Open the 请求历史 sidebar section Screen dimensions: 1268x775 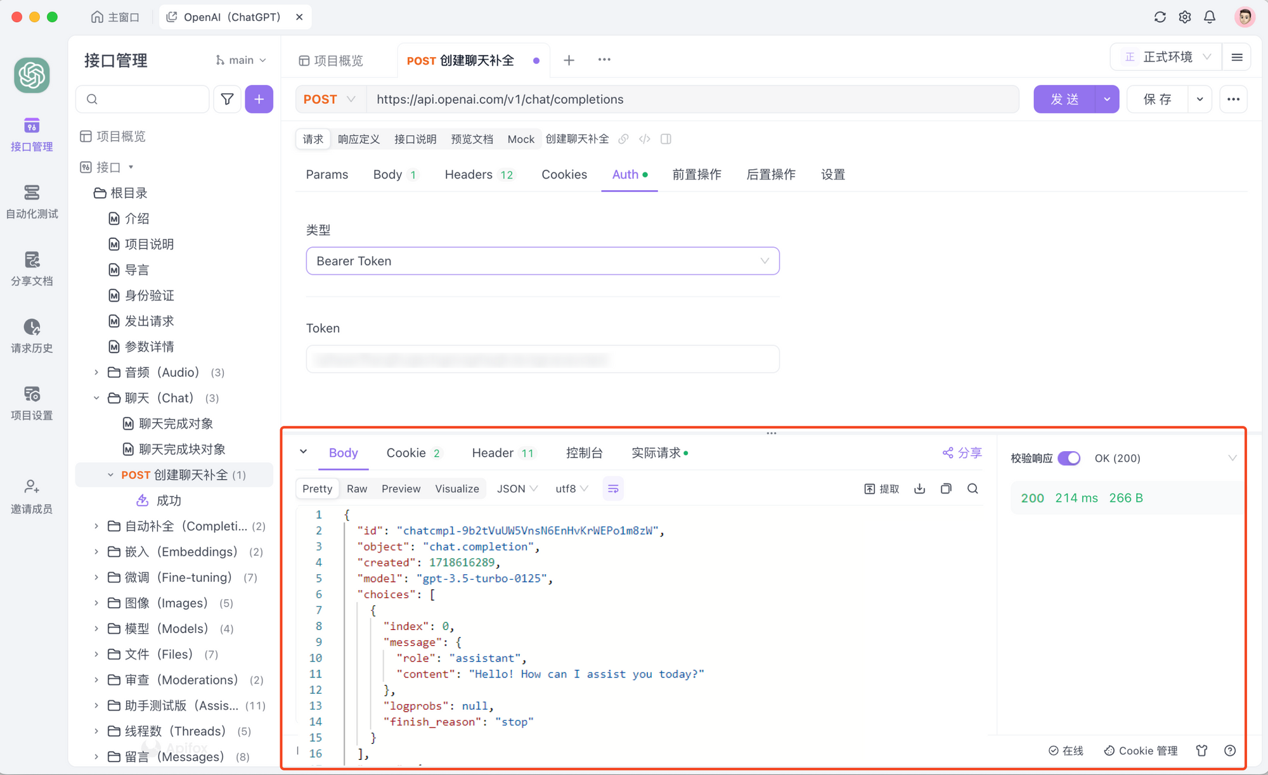tap(32, 336)
